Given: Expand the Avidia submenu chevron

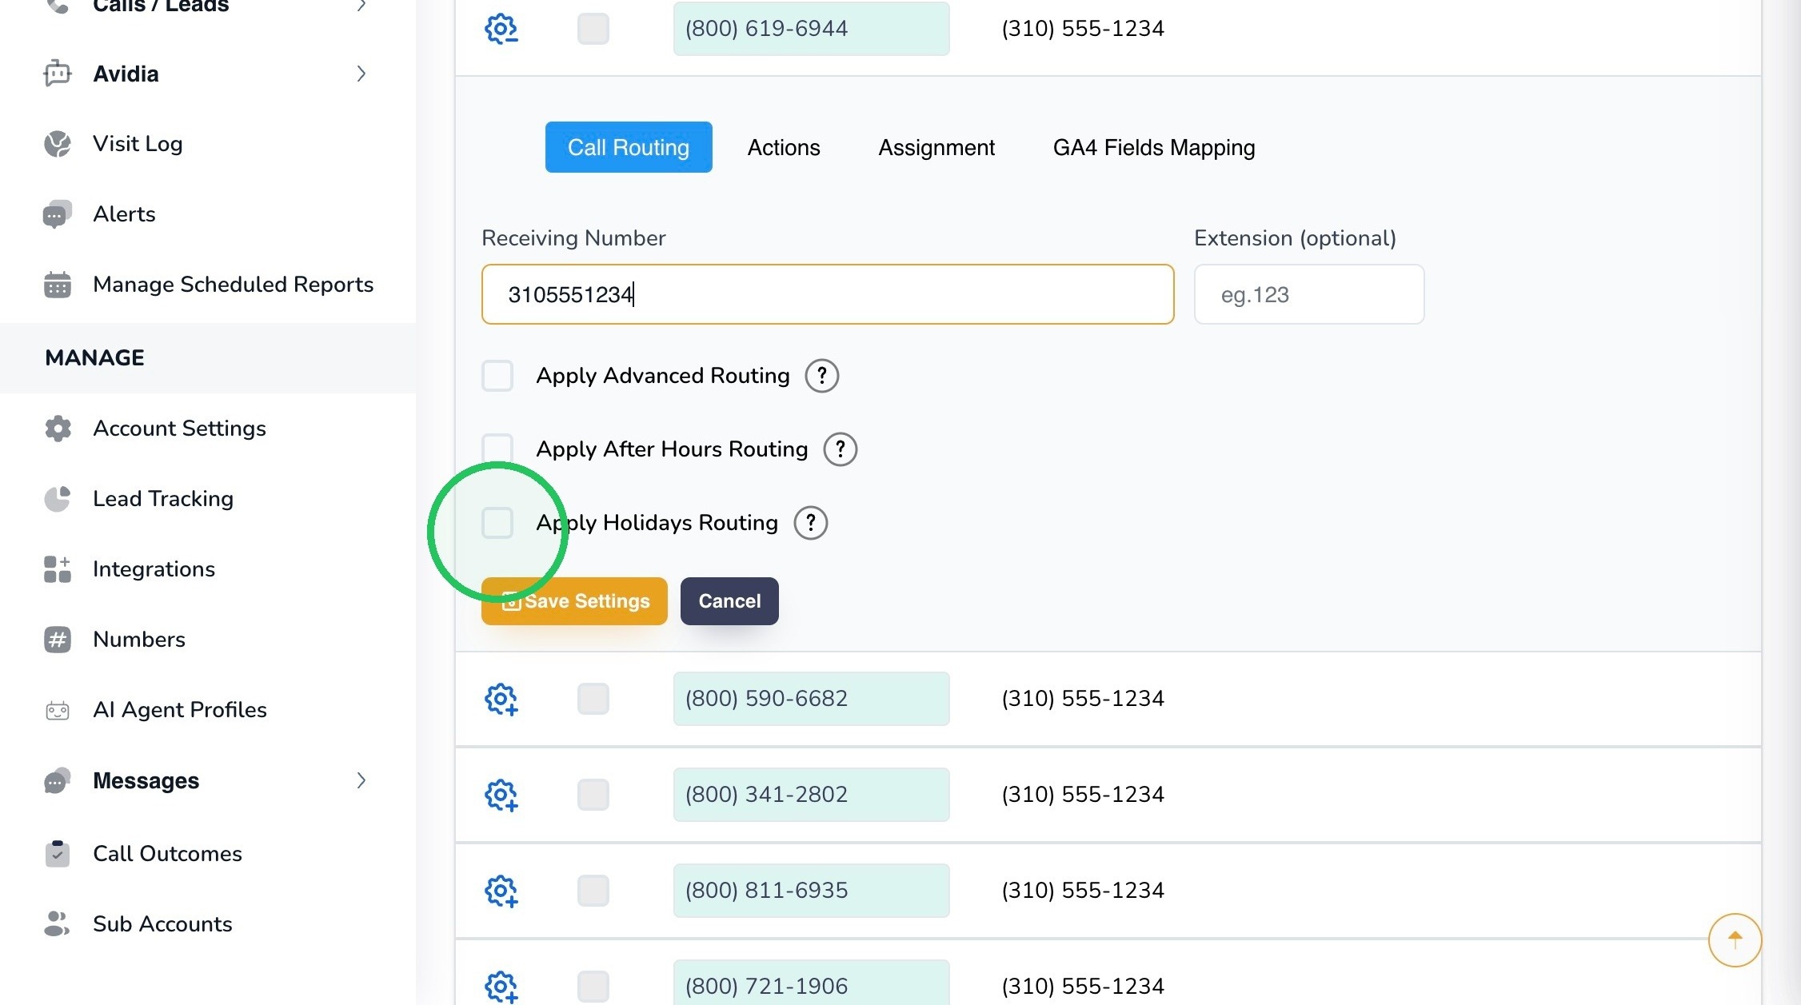Looking at the screenshot, I should click(x=361, y=74).
